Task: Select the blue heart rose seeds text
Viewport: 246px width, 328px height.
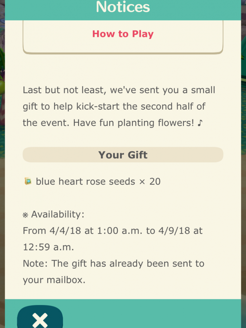Action: click(x=85, y=181)
